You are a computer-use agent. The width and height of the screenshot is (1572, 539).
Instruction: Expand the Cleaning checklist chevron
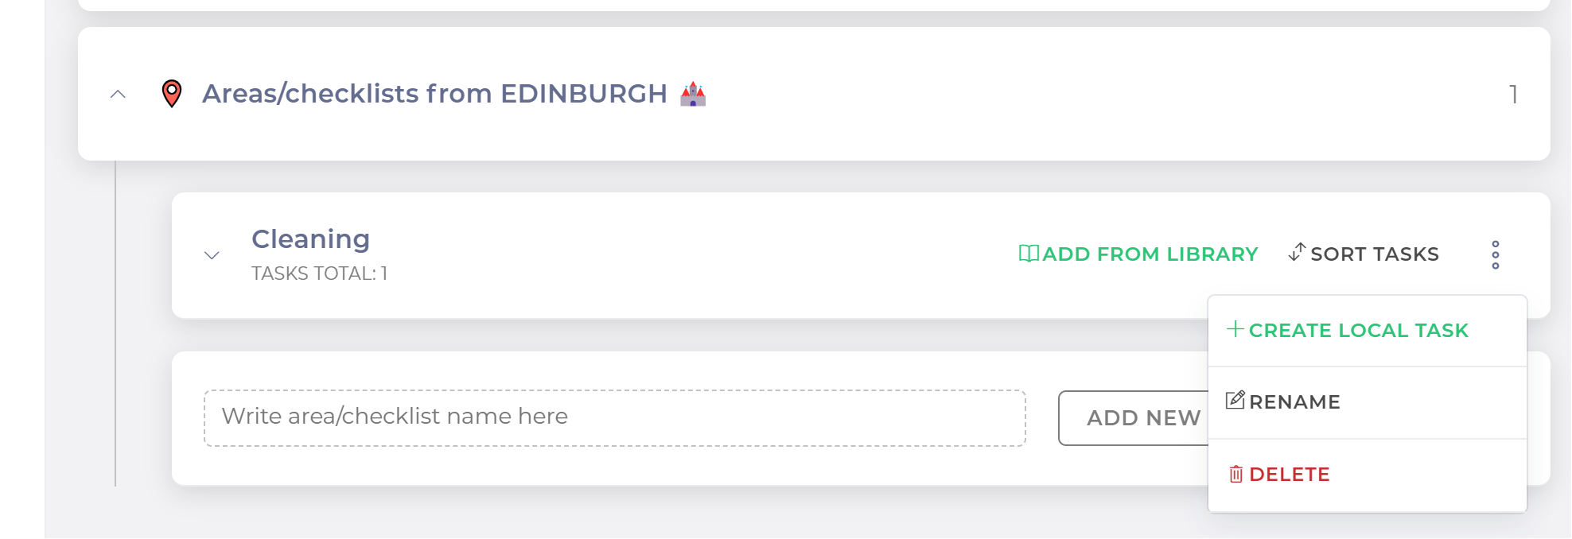point(212,255)
